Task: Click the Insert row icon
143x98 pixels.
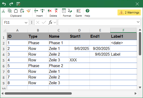Action: click(x=36, y=11)
